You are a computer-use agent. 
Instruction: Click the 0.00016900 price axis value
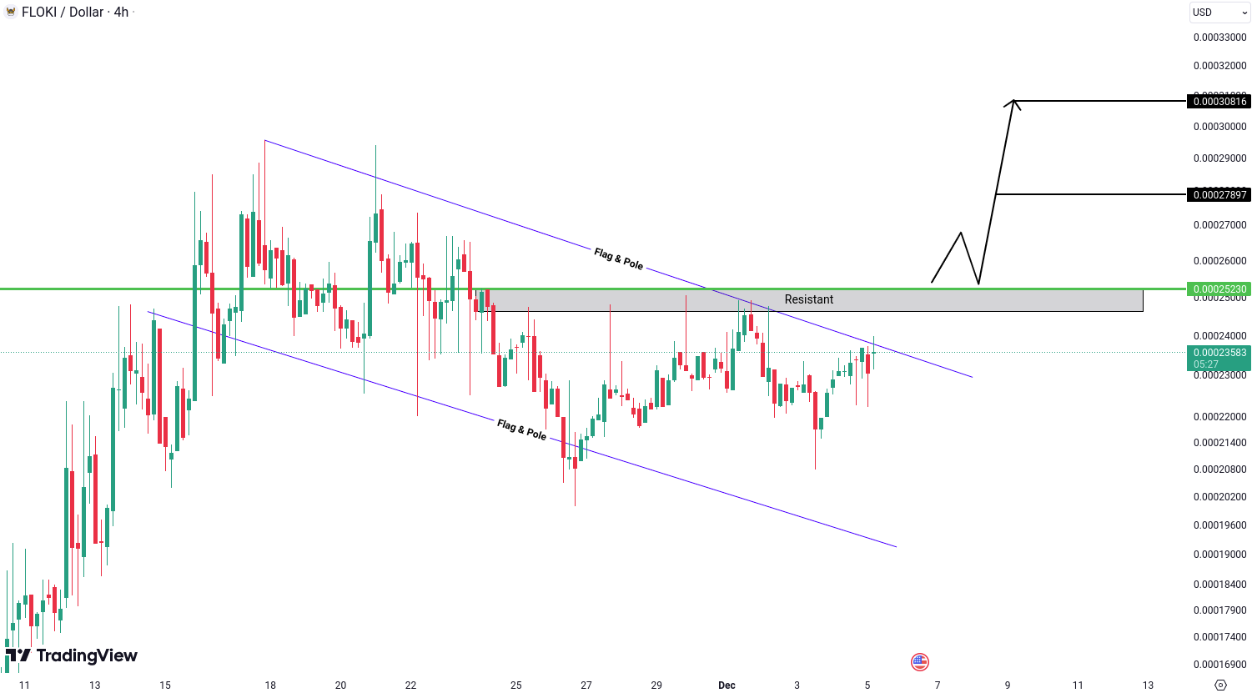coord(1219,665)
